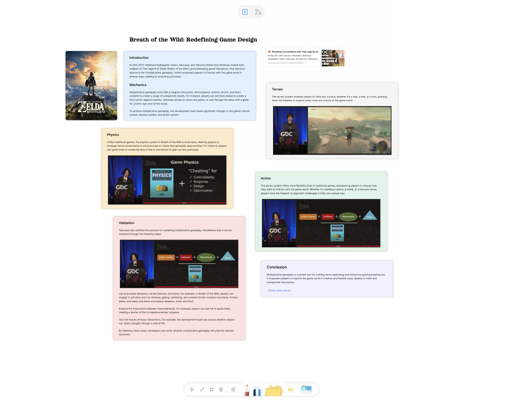Start presentation mode from the toolbar

[x=221, y=389]
